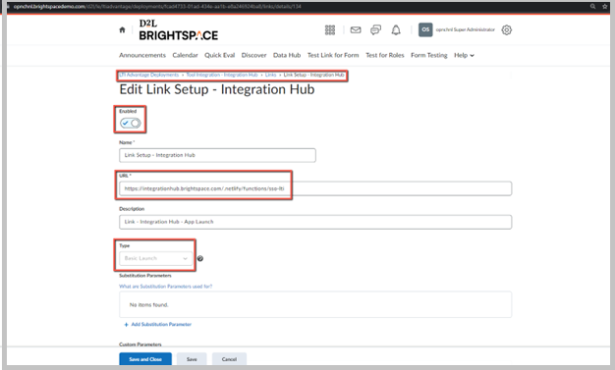Click into the URL input field

click(x=315, y=188)
